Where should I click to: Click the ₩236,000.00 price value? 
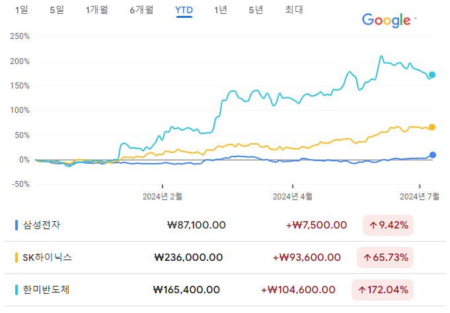click(188, 258)
